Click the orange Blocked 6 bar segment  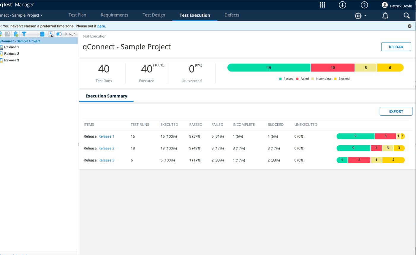(390, 68)
